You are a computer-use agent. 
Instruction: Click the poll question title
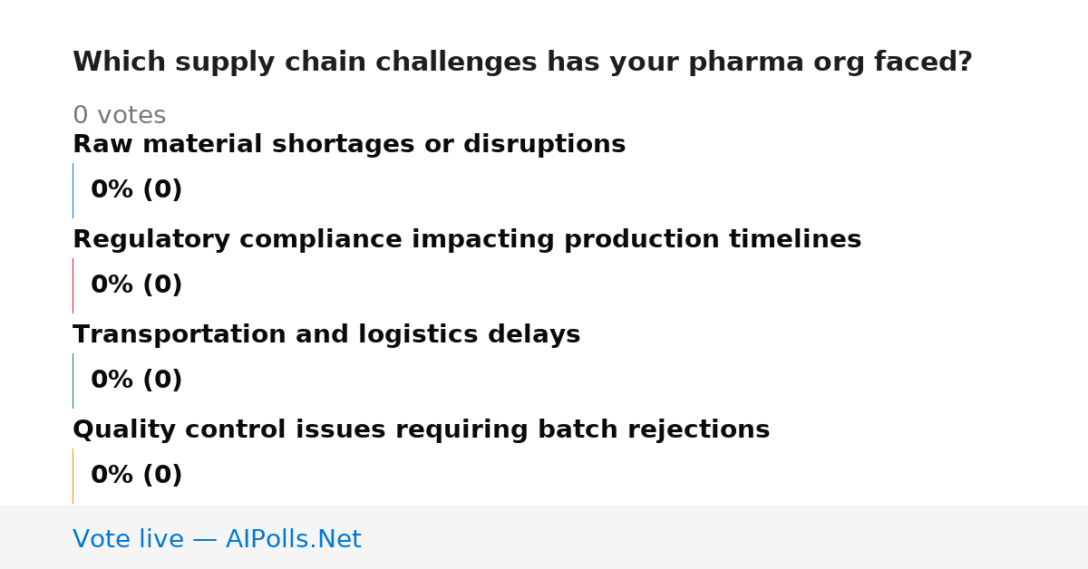pos(522,63)
